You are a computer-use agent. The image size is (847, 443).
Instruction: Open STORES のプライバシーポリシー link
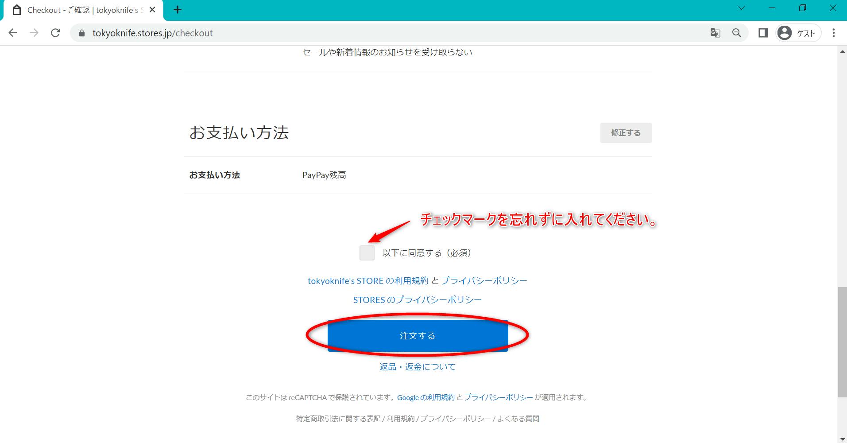pos(417,300)
